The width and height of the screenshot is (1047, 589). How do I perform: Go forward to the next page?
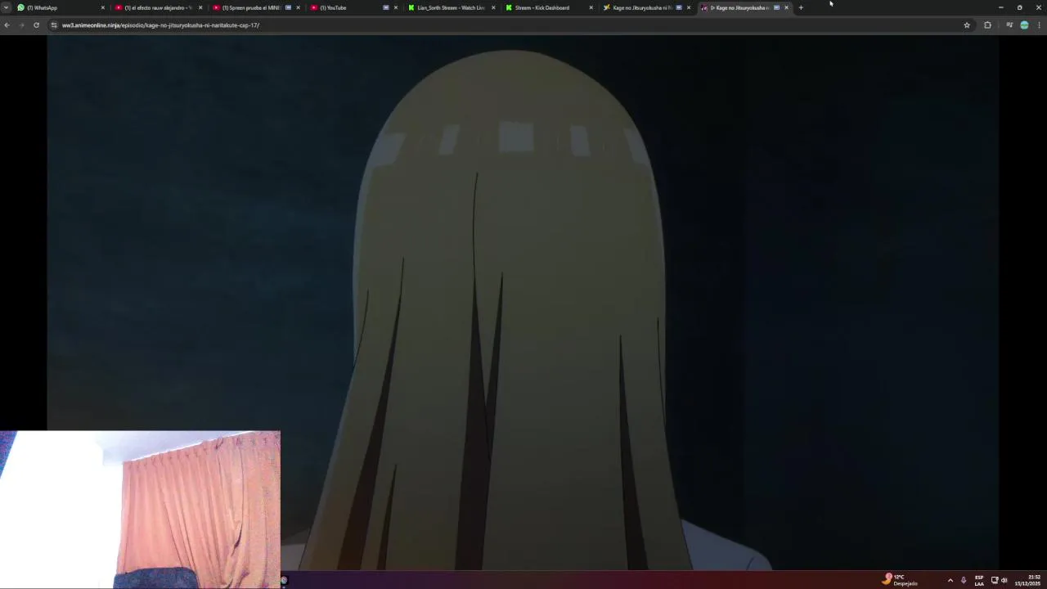coord(21,25)
